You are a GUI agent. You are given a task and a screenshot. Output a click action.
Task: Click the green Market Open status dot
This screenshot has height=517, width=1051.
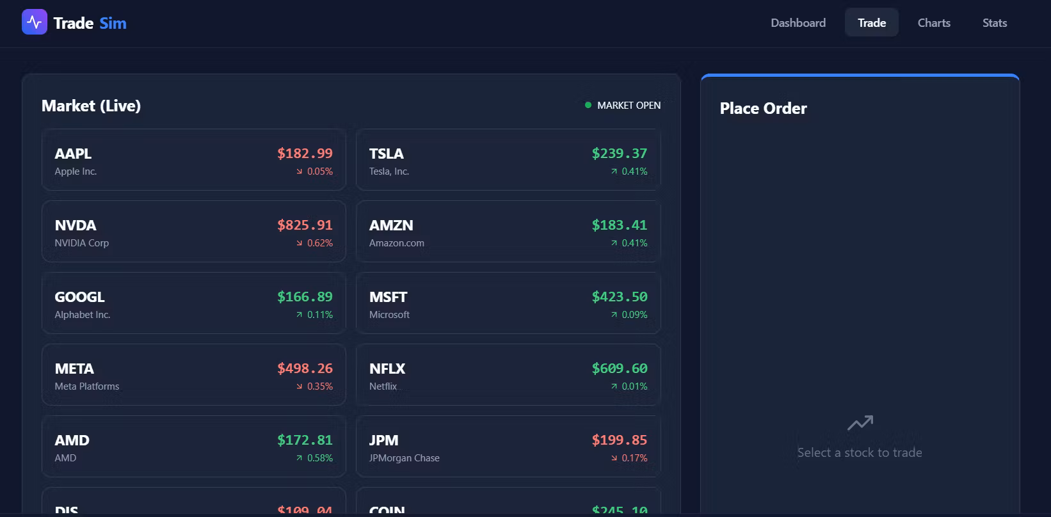point(588,105)
